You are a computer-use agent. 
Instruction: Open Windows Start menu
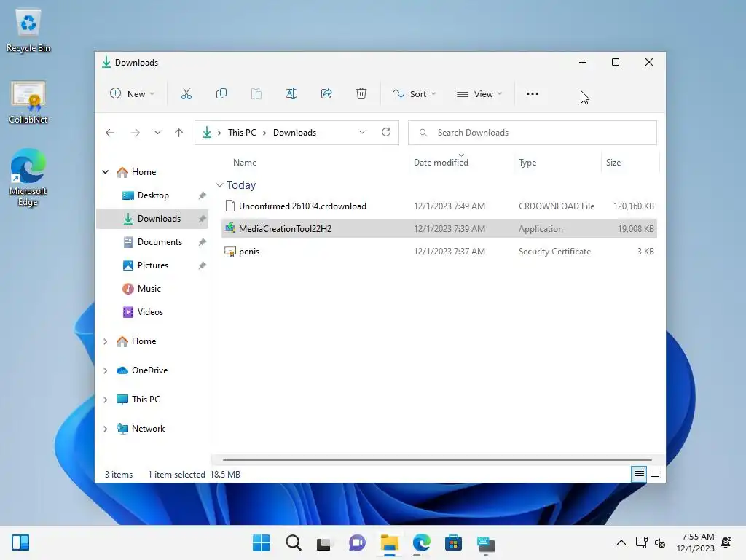coord(262,542)
